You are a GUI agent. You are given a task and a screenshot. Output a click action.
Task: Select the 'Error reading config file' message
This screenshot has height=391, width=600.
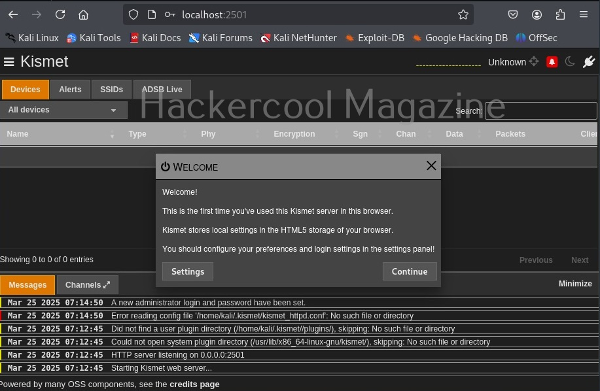(300, 316)
